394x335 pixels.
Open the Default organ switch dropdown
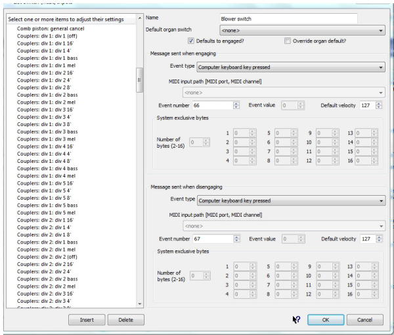click(301, 30)
